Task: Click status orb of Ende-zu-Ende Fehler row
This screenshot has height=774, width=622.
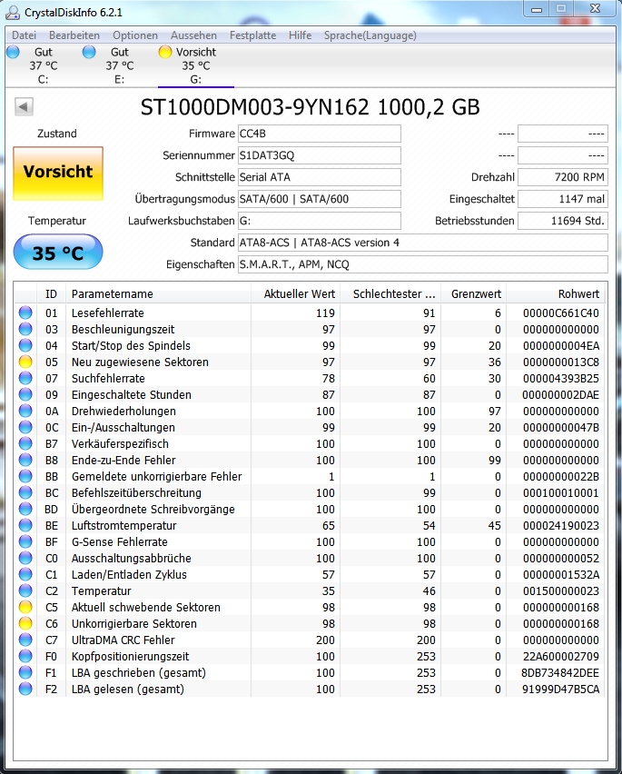Action: 25,460
